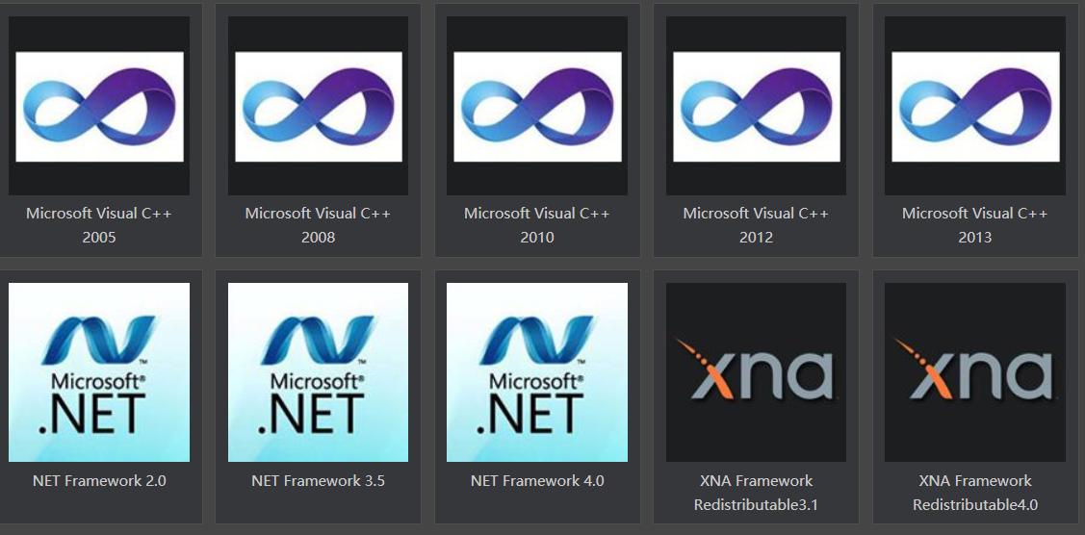Select the Microsoft Visual C++ 2008 logo image

tap(319, 106)
